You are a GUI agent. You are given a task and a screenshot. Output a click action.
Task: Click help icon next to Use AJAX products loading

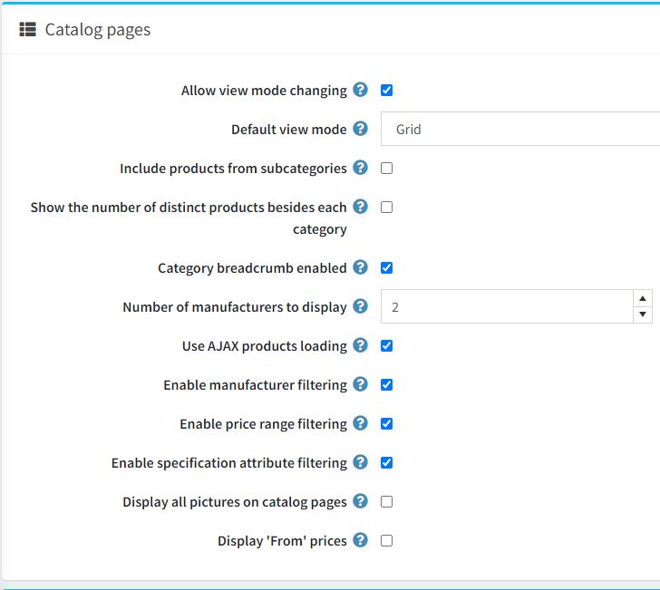click(361, 345)
